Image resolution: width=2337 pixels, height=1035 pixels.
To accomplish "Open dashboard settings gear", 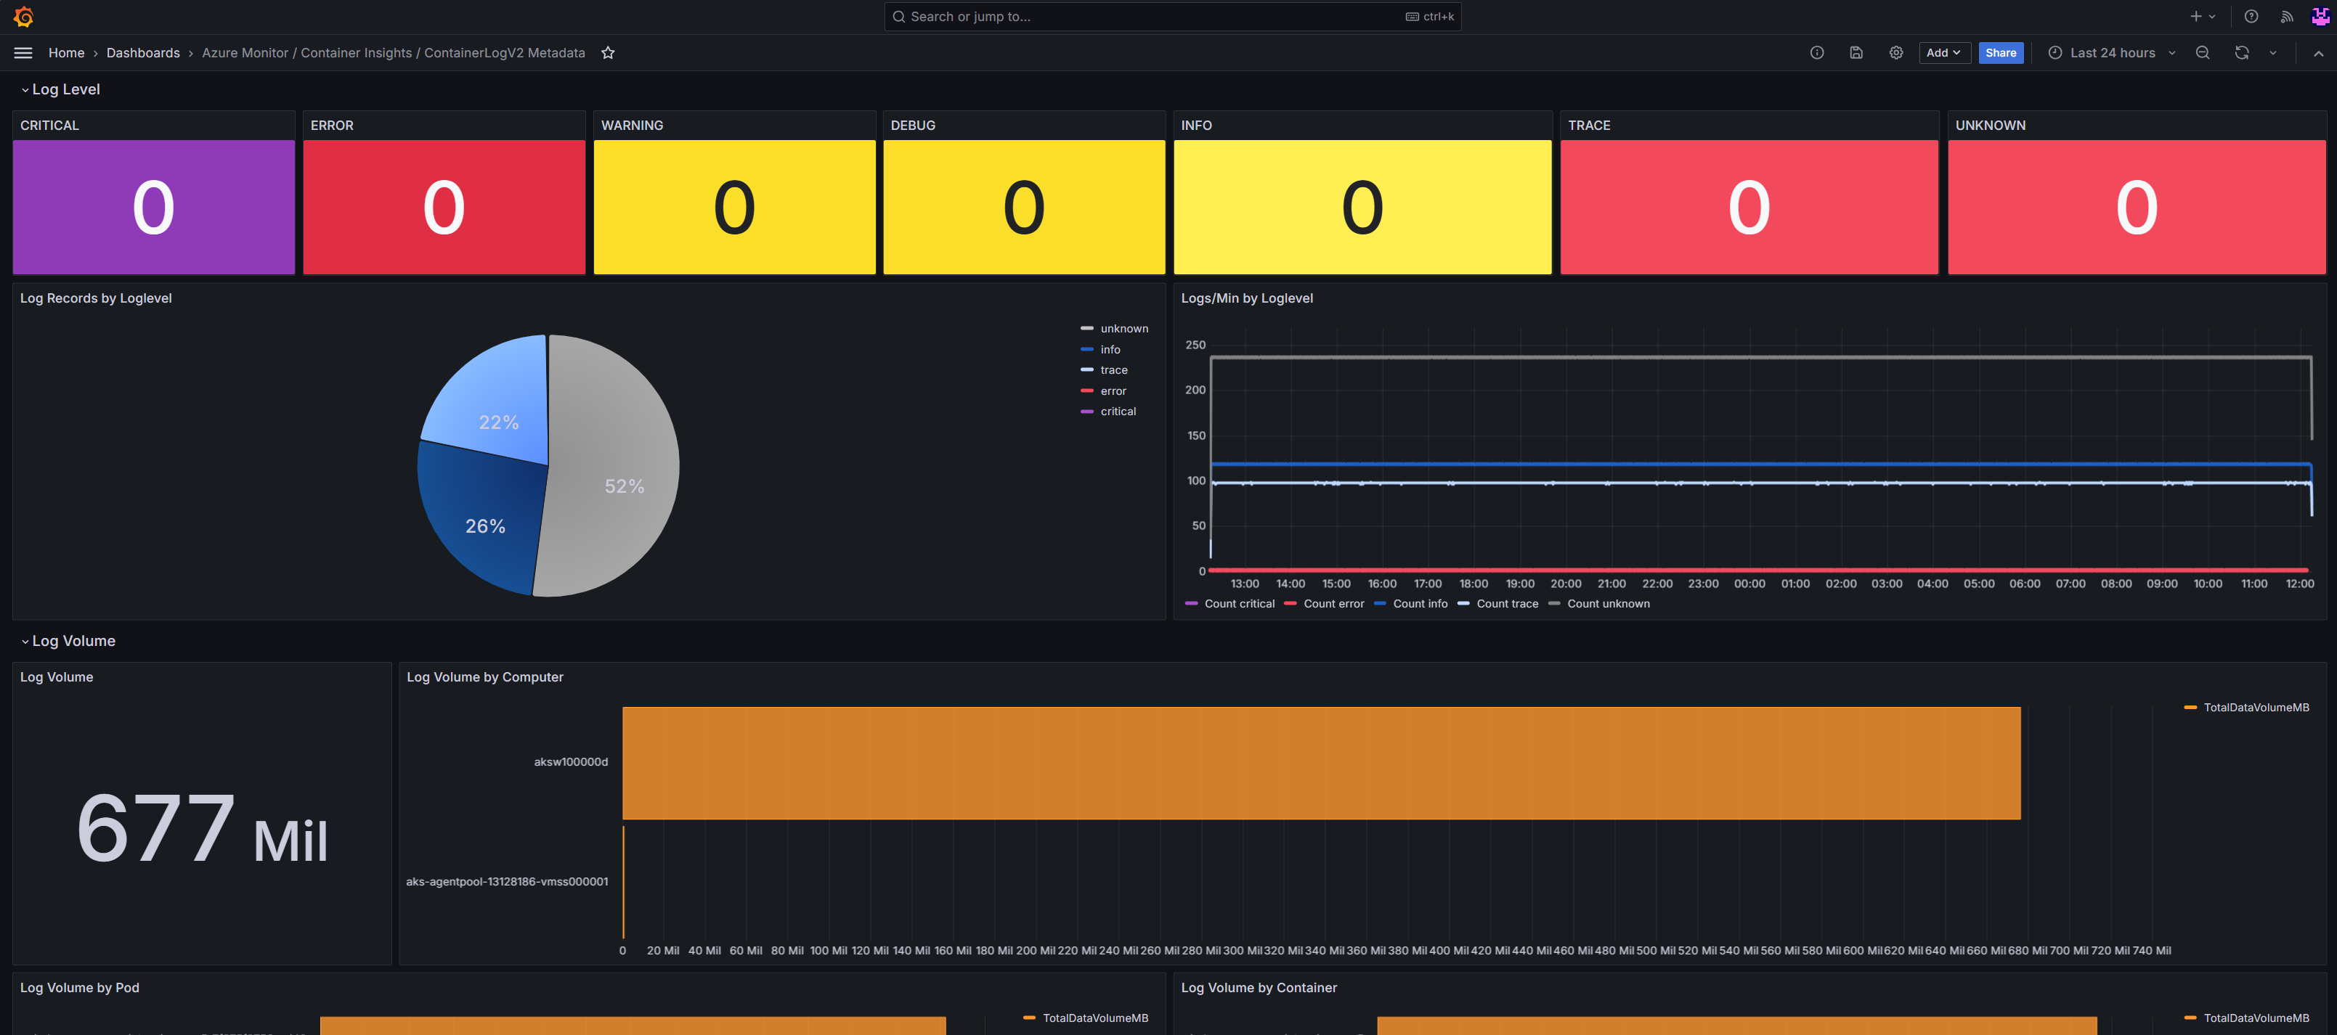I will [x=1896, y=52].
